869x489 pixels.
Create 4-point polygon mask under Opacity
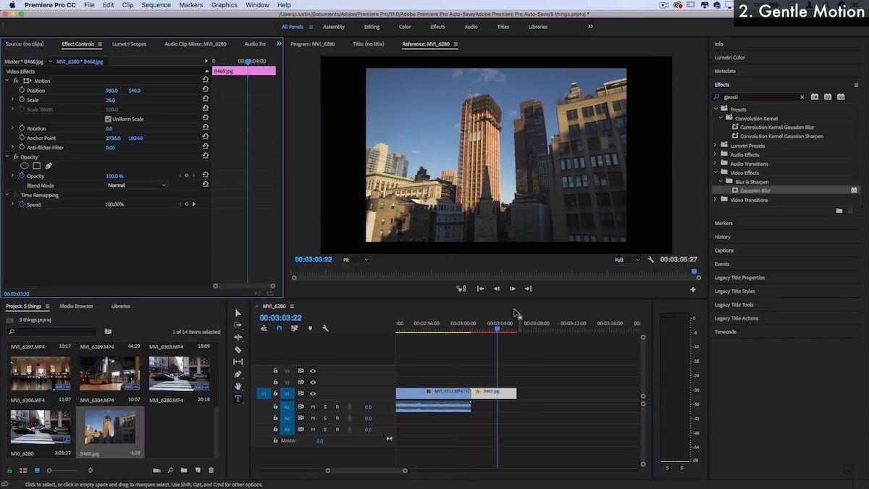(36, 166)
